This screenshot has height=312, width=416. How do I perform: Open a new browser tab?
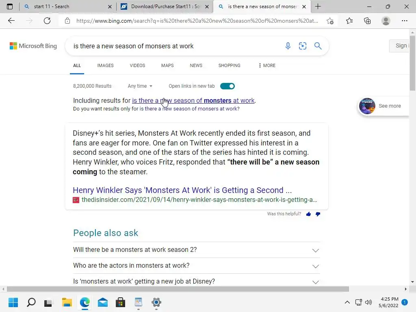318,6
